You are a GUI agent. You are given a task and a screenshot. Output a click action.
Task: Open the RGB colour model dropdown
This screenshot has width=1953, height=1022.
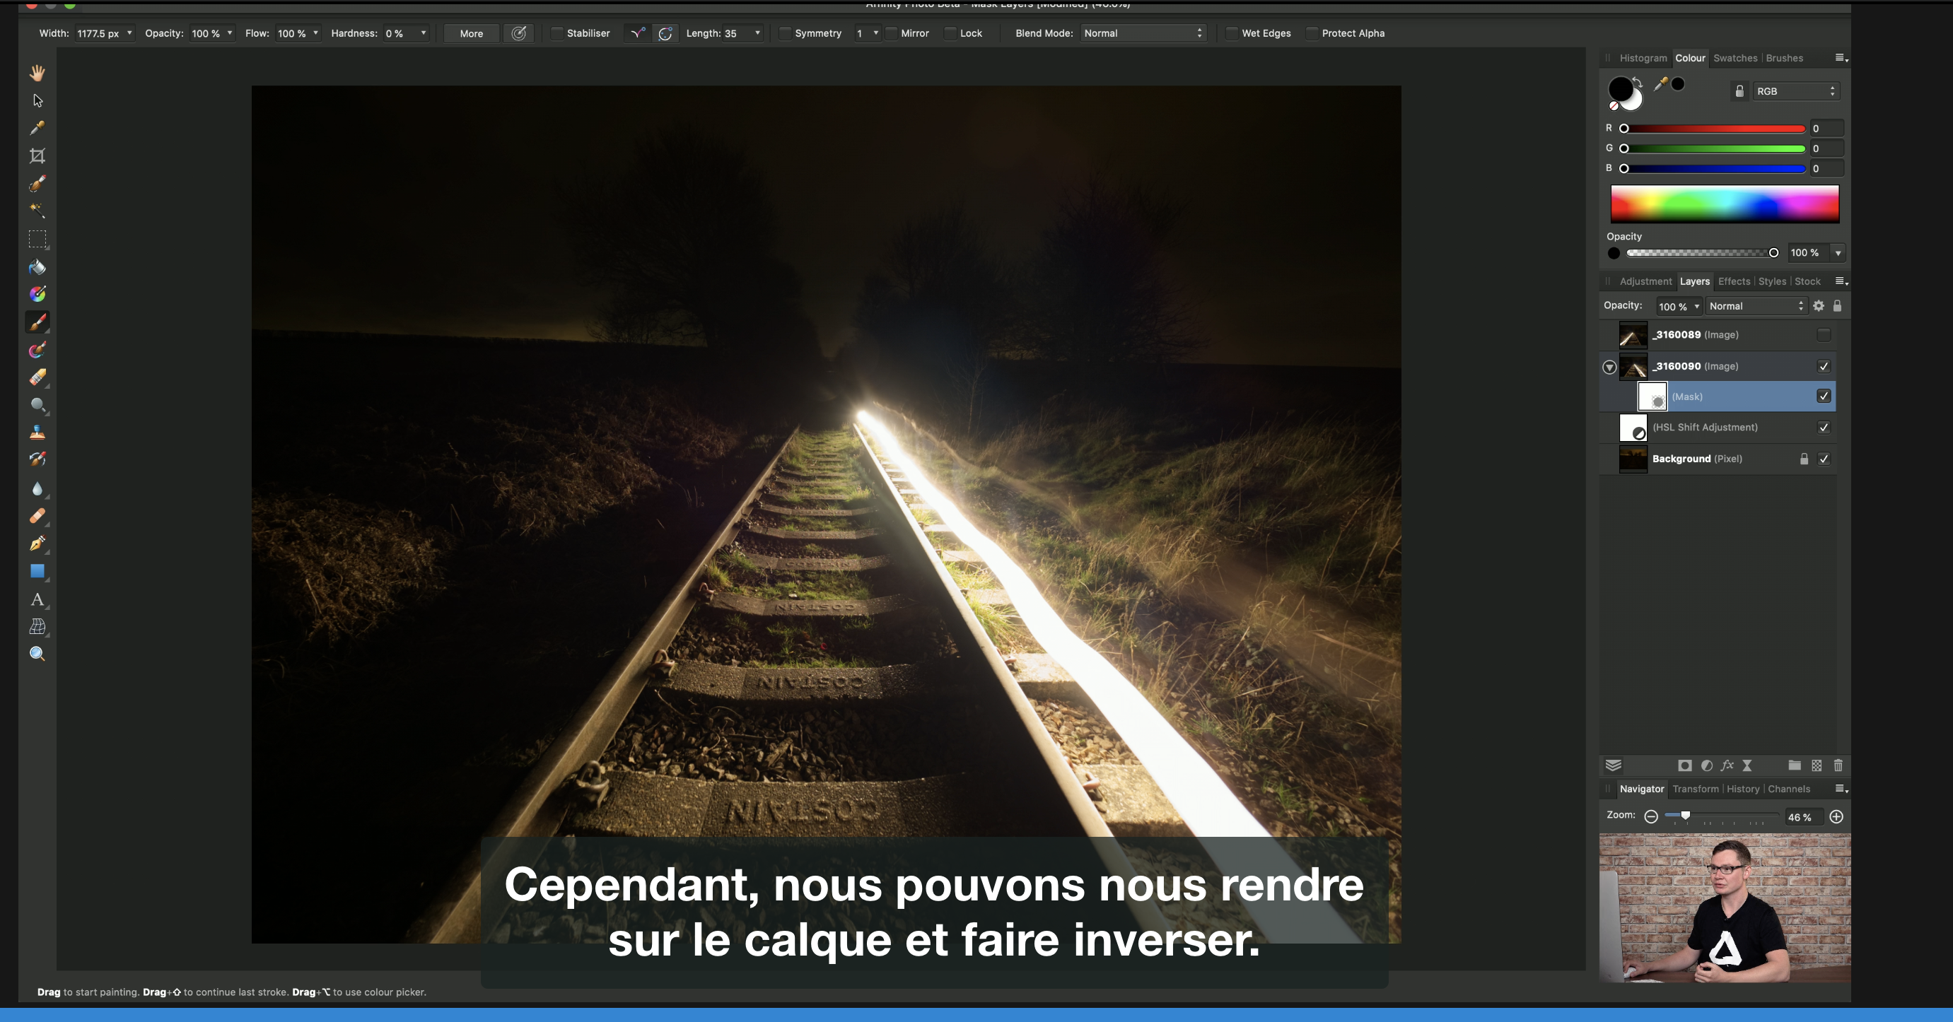pyautogui.click(x=1795, y=91)
